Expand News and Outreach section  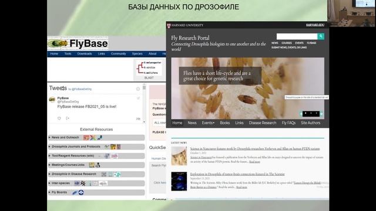96,138
